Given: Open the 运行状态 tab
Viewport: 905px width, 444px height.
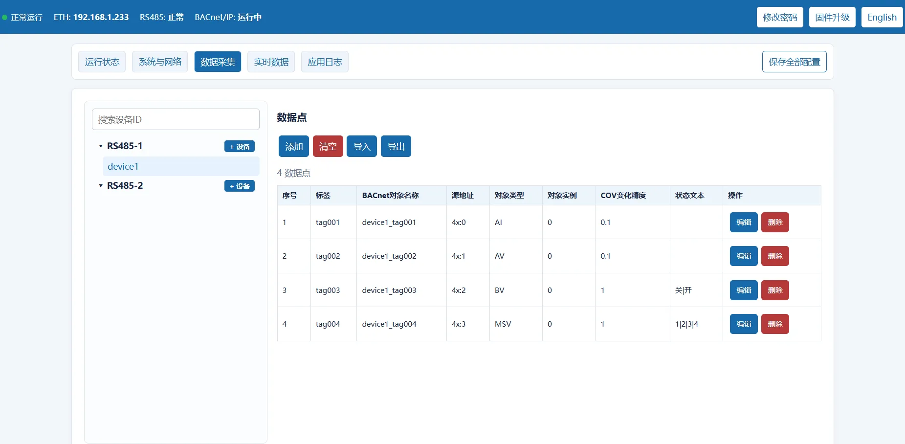Looking at the screenshot, I should [102, 62].
